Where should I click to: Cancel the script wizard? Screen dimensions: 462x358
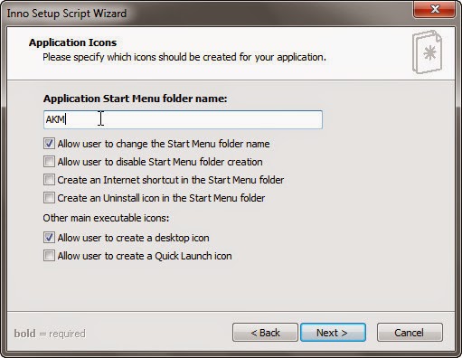(410, 333)
